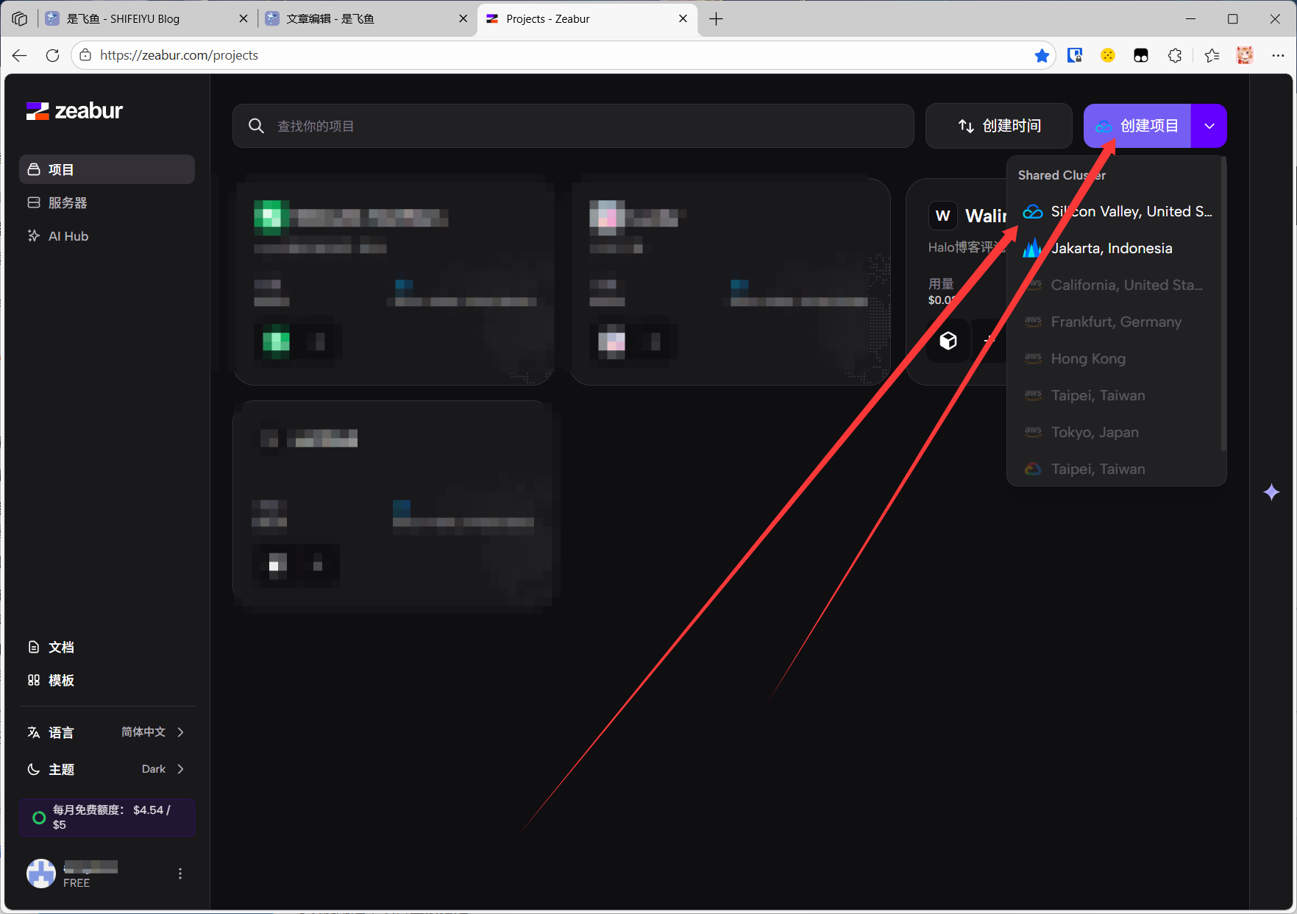The image size is (1297, 914).
Task: Click the monthly free quota indicator
Action: (x=107, y=817)
